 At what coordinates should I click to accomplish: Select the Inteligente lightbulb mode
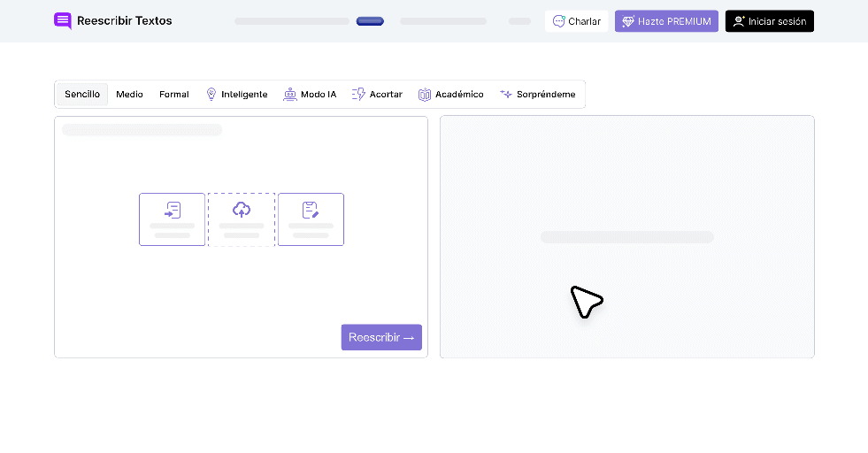(236, 94)
